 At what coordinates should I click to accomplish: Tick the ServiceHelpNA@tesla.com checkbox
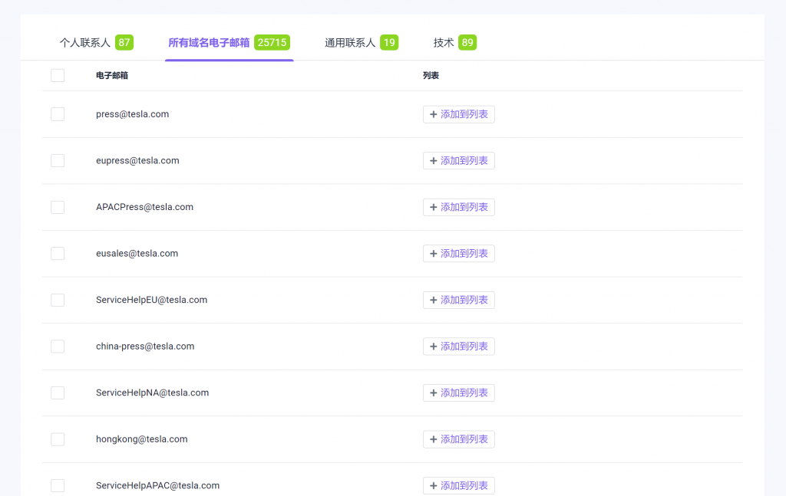[x=58, y=393]
